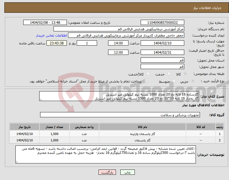Image resolution: width=229 pixels, height=180 pixels.
Task: Click the بازگشت (back) button
Action: (107, 172)
